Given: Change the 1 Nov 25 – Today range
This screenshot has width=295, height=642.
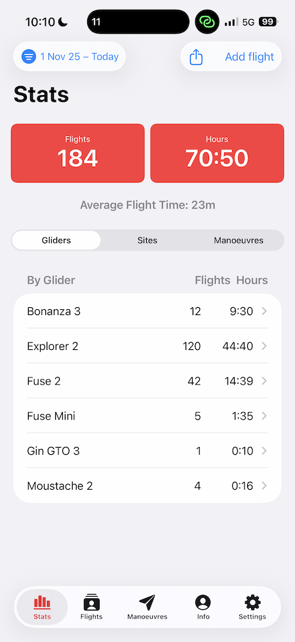Looking at the screenshot, I should click(x=79, y=56).
